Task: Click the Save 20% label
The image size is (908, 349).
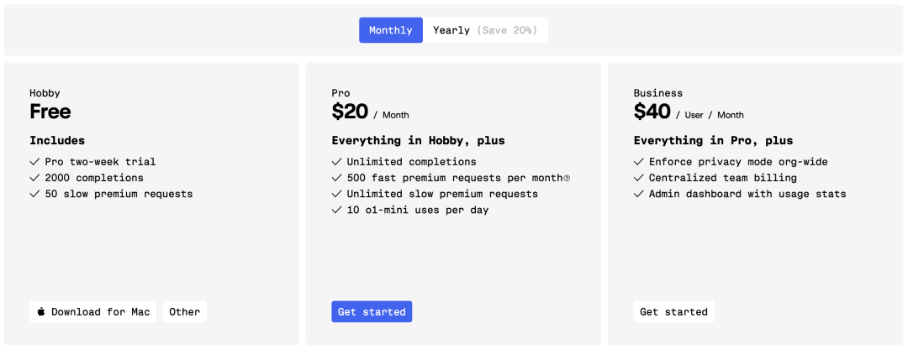Action: tap(507, 30)
